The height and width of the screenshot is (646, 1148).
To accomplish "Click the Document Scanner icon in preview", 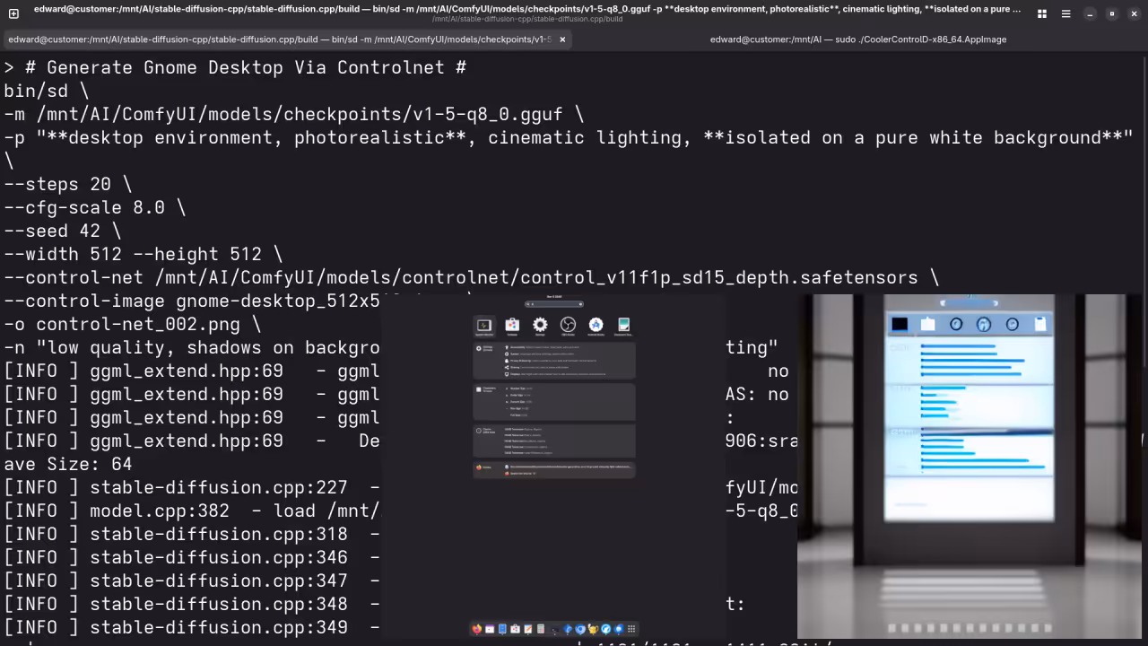I will pos(624,326).
